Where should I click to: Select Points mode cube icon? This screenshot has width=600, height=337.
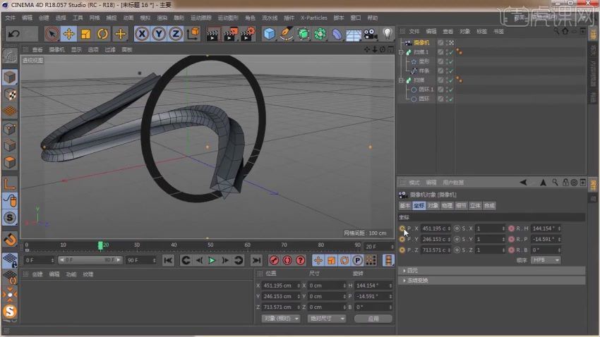click(x=10, y=129)
